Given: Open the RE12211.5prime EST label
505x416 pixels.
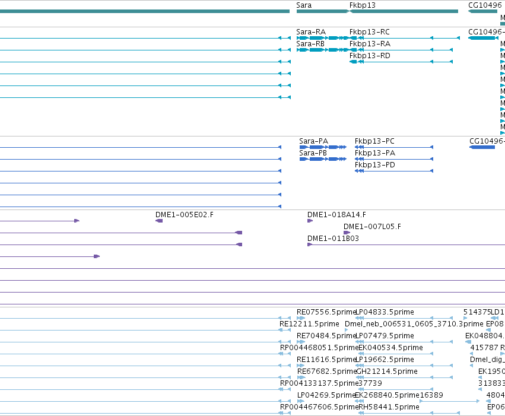Looking at the screenshot, I should pos(309,324).
